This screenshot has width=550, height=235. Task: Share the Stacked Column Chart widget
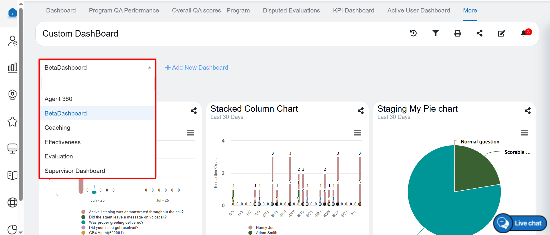click(x=361, y=111)
